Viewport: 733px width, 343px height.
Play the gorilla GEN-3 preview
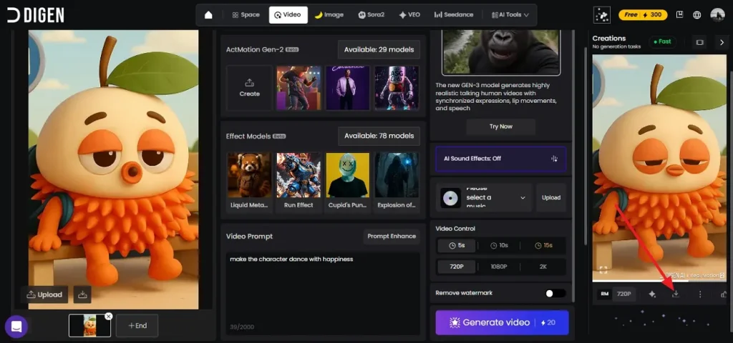500,51
